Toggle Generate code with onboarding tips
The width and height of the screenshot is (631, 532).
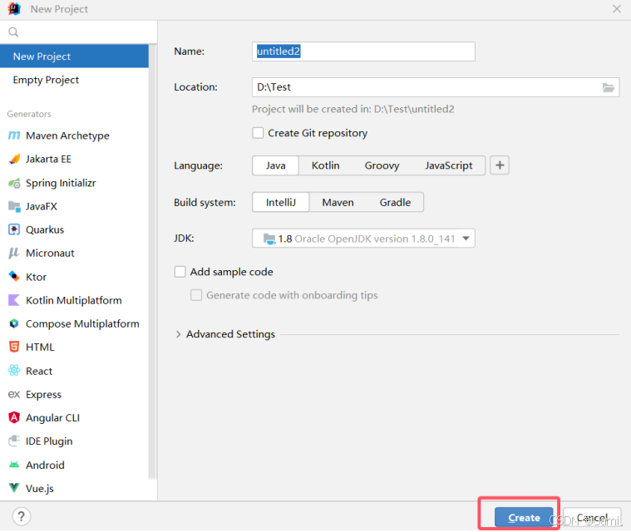(196, 295)
